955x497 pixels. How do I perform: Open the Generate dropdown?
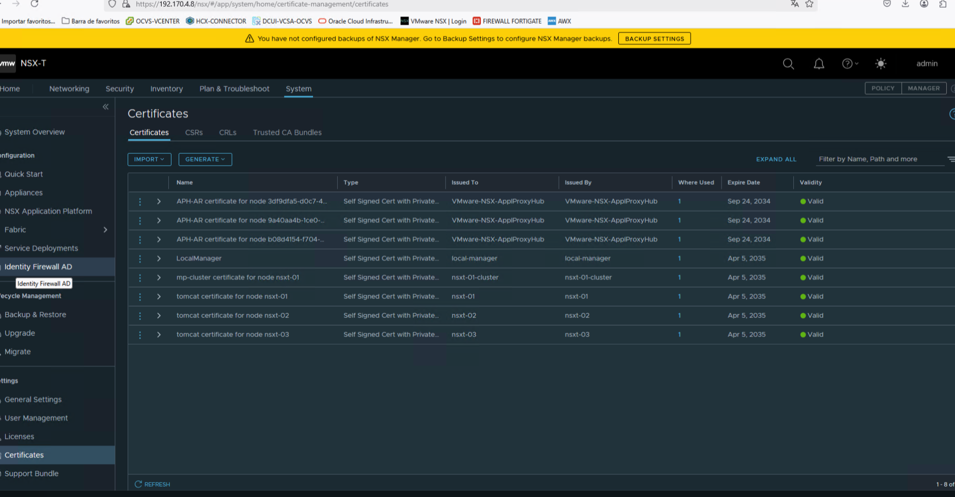coord(205,159)
